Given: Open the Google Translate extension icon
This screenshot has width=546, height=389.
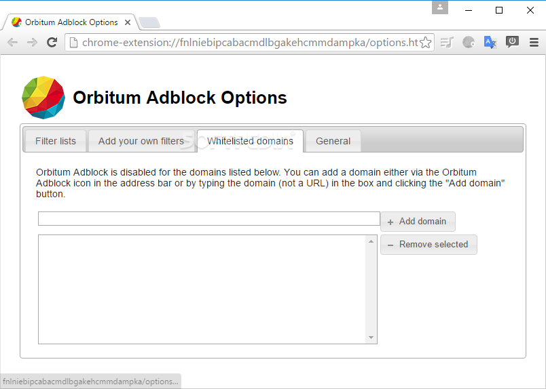Looking at the screenshot, I should click(490, 43).
